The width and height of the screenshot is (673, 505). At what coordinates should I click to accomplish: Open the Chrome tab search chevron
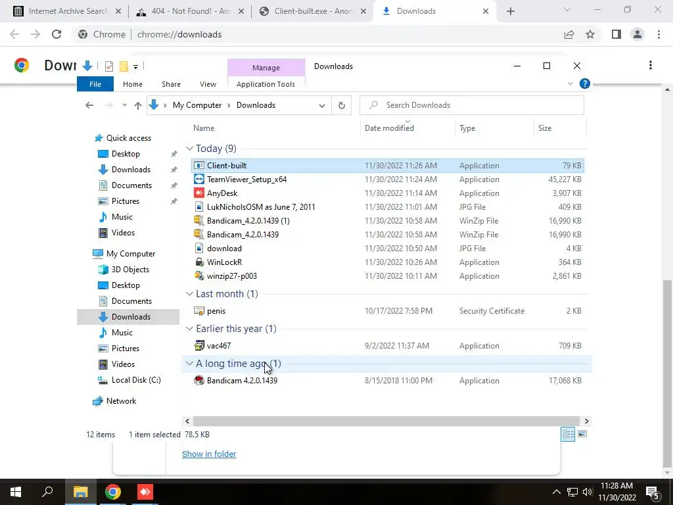tap(567, 10)
